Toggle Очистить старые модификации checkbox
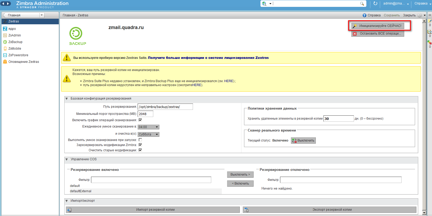 140,150
